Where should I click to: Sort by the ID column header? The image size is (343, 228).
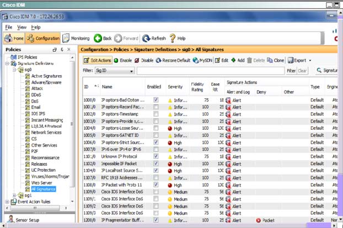click(x=91, y=87)
